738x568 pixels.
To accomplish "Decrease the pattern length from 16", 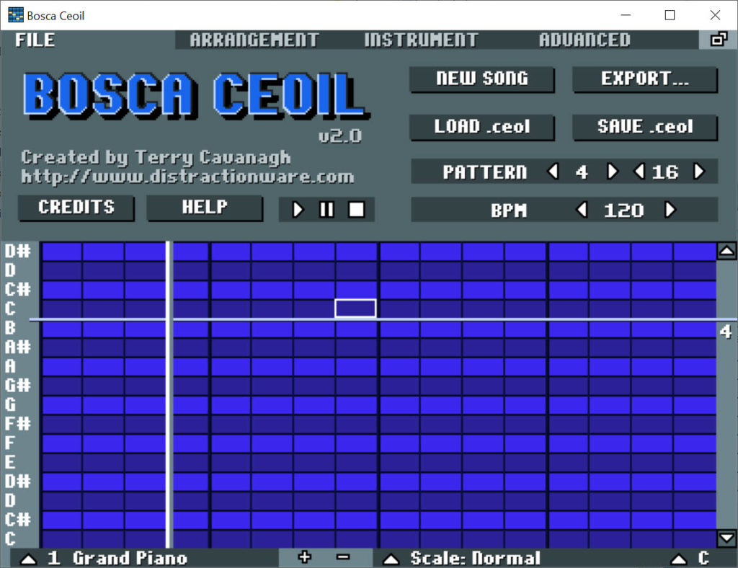I will [639, 172].
